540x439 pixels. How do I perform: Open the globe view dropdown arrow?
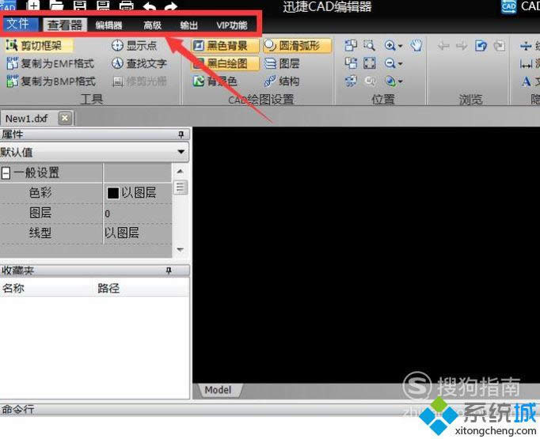pos(400,82)
